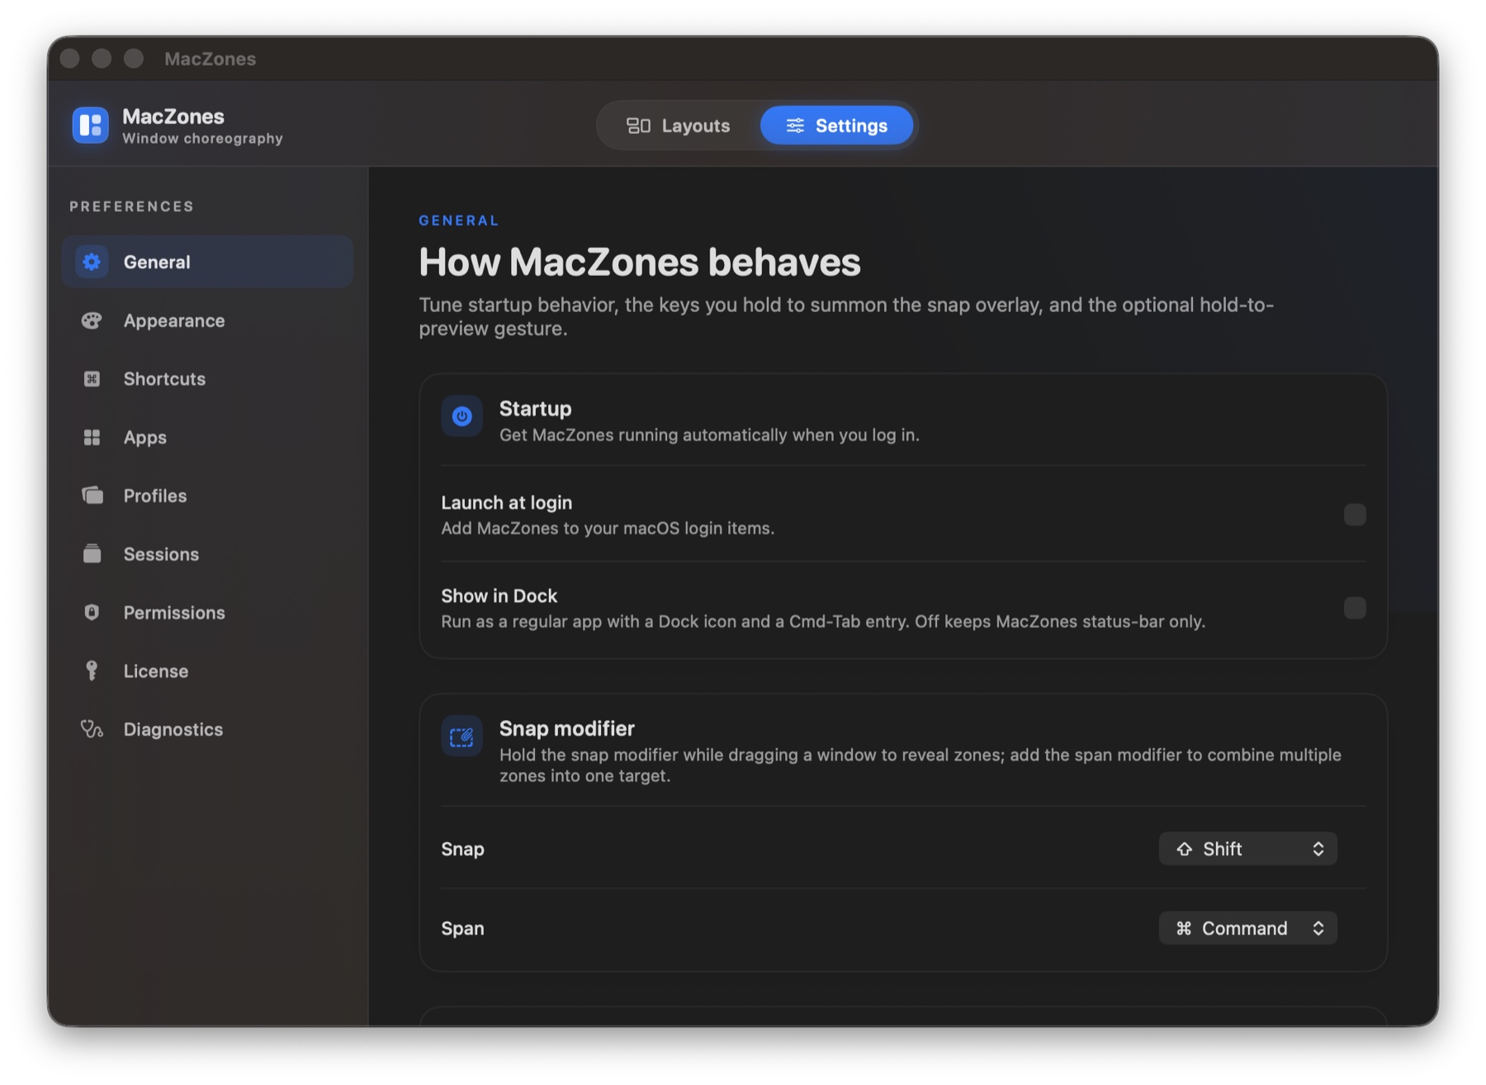Open the Snap modifier Shift dropdown

(1247, 850)
